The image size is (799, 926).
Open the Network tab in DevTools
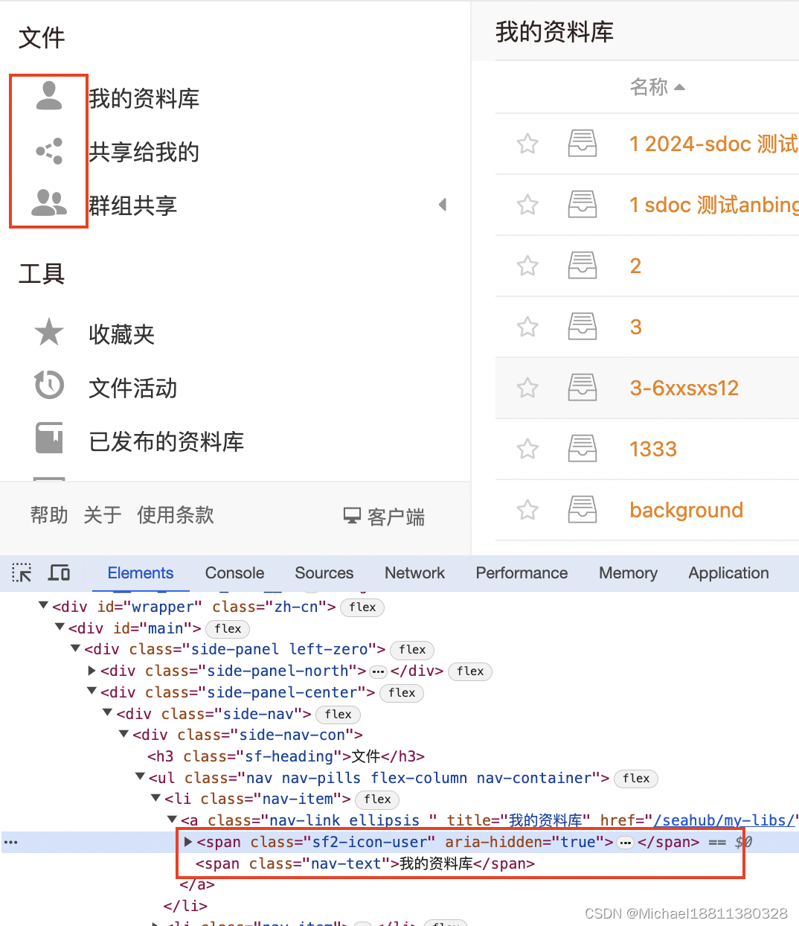coord(414,573)
